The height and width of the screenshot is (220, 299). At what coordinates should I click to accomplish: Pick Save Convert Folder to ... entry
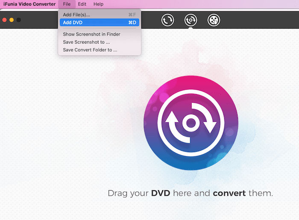(x=90, y=50)
